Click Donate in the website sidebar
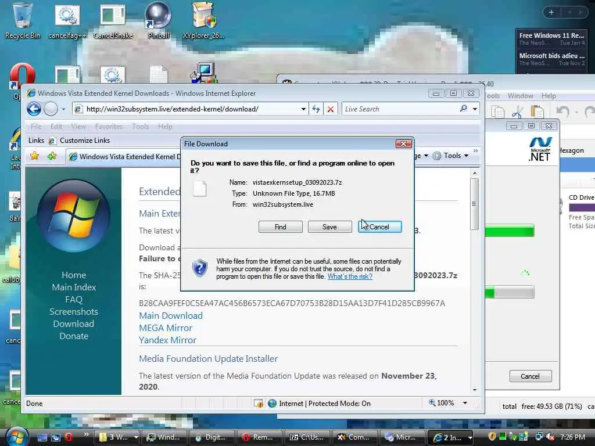 (x=74, y=336)
